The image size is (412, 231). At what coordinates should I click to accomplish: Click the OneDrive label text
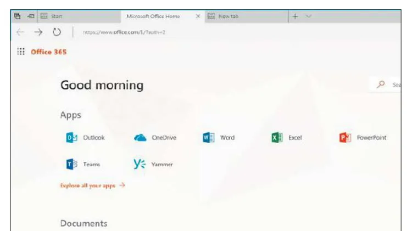164,138
